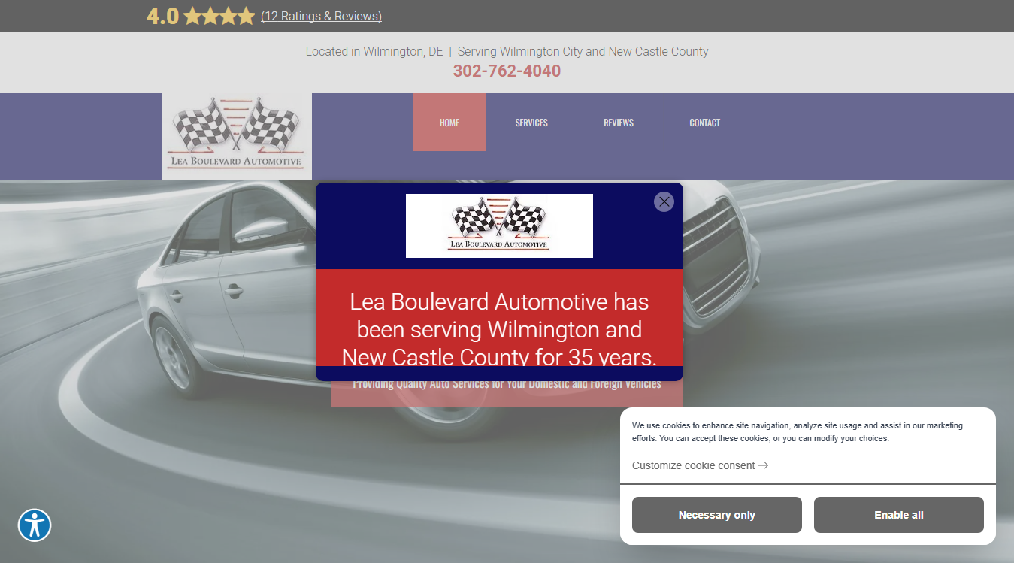Open the Customize cookie consent link
1014x563 pixels.
(x=700, y=465)
